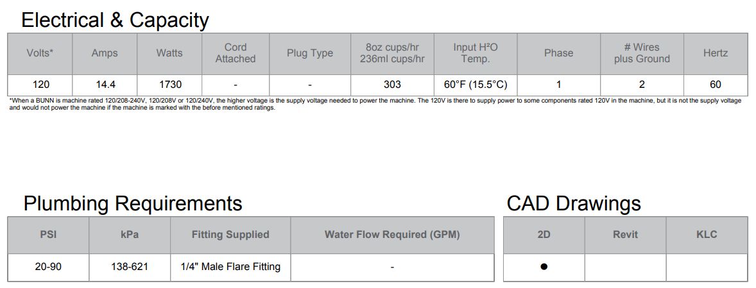Click the PSI value 20-90
The image size is (756, 288).
[x=48, y=267]
